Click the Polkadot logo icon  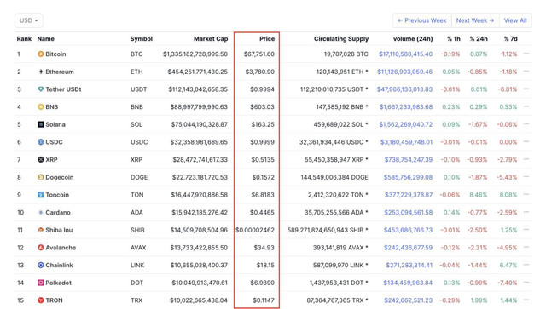41,283
